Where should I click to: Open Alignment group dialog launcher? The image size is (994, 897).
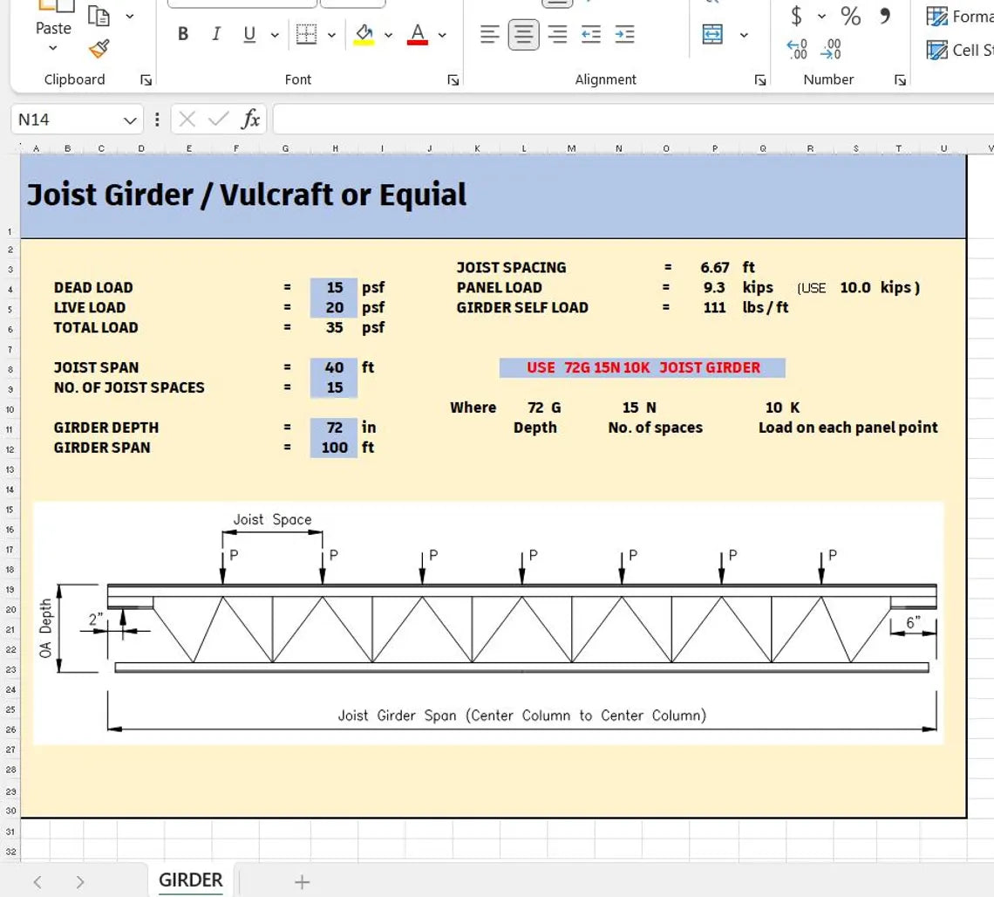point(760,80)
